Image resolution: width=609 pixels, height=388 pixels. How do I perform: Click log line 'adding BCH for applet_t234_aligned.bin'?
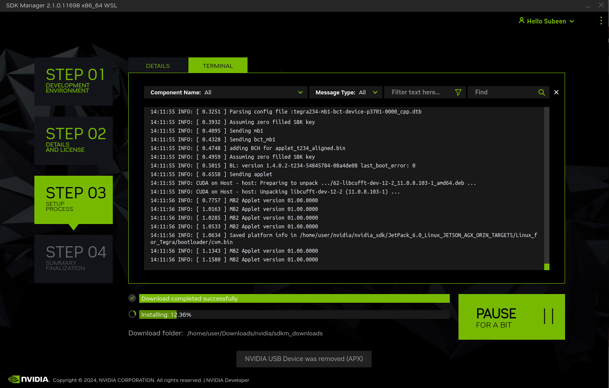(248, 148)
